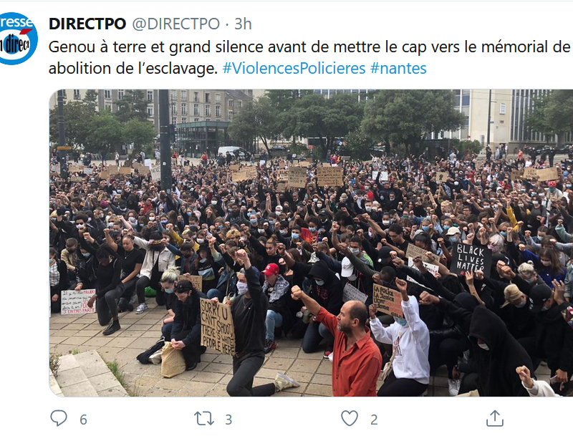Viewport: 573px width, 436px height.
Task: Open the DIRECTPO display name
Action: click(x=87, y=24)
